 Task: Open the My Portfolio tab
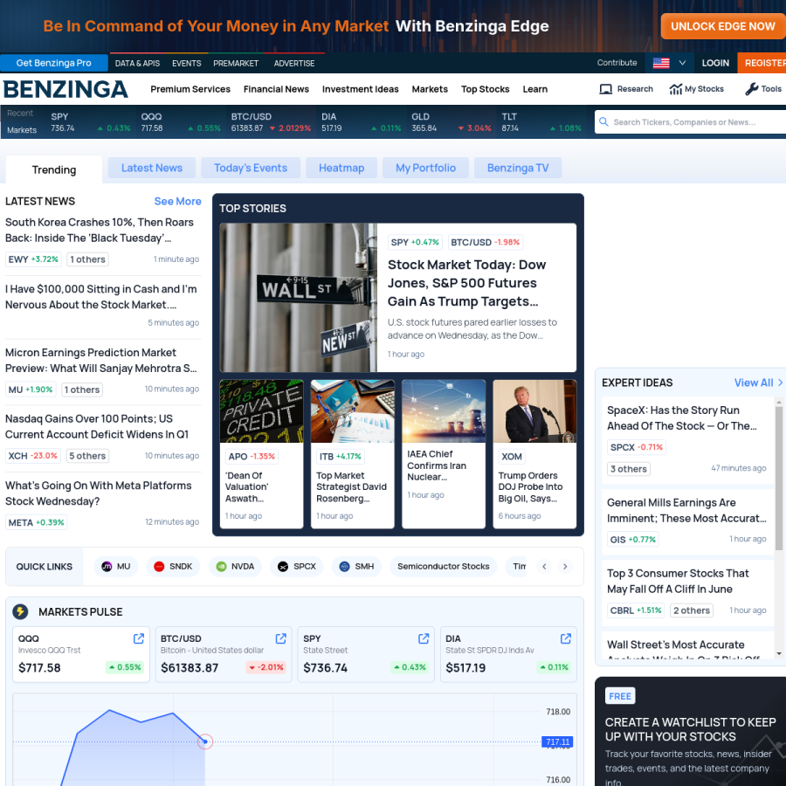[x=425, y=168]
